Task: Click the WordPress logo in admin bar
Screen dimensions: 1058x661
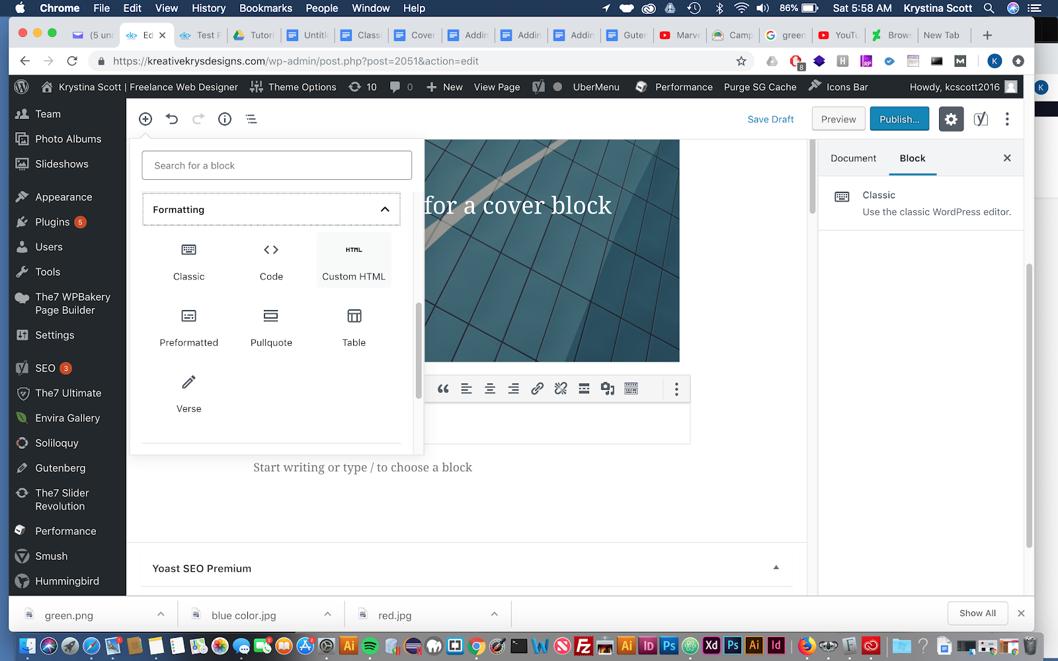Action: 22,87
